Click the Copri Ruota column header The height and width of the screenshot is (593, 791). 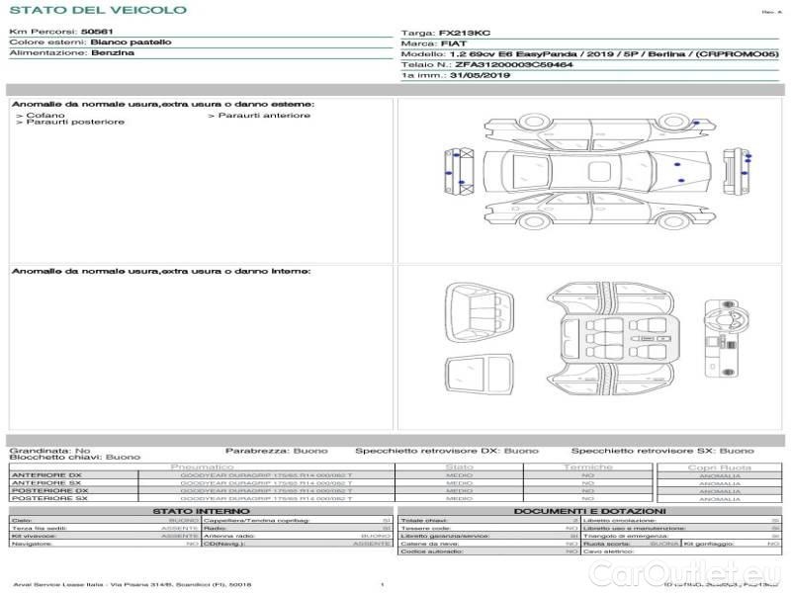(x=719, y=466)
